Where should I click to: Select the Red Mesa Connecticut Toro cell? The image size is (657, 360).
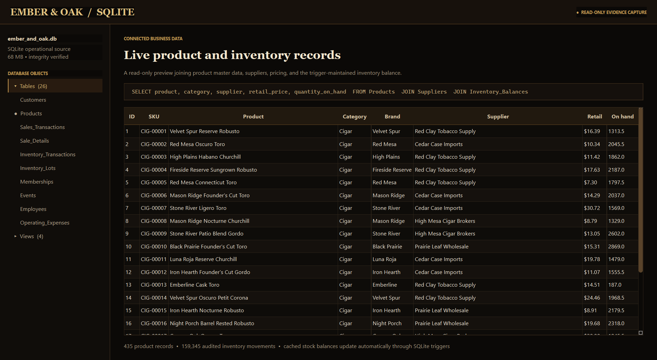click(x=253, y=183)
